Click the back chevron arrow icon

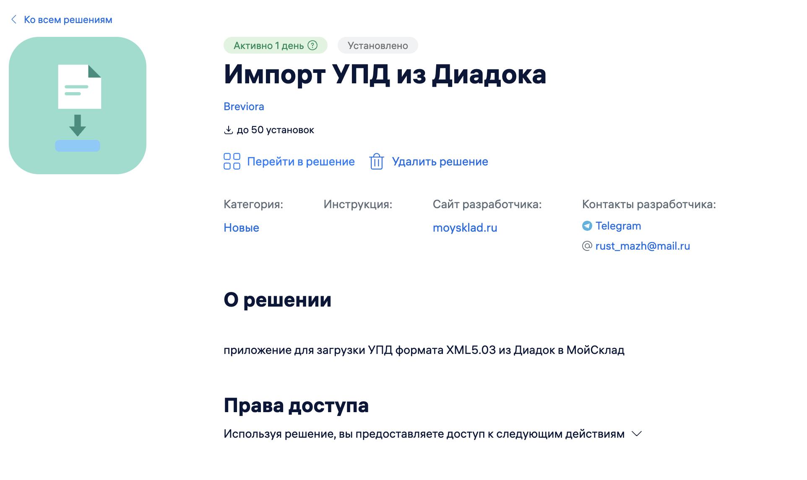pyautogui.click(x=14, y=19)
